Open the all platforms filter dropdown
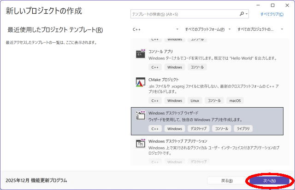Image resolution: width=295 pixels, height=190 pixels. tap(207, 29)
